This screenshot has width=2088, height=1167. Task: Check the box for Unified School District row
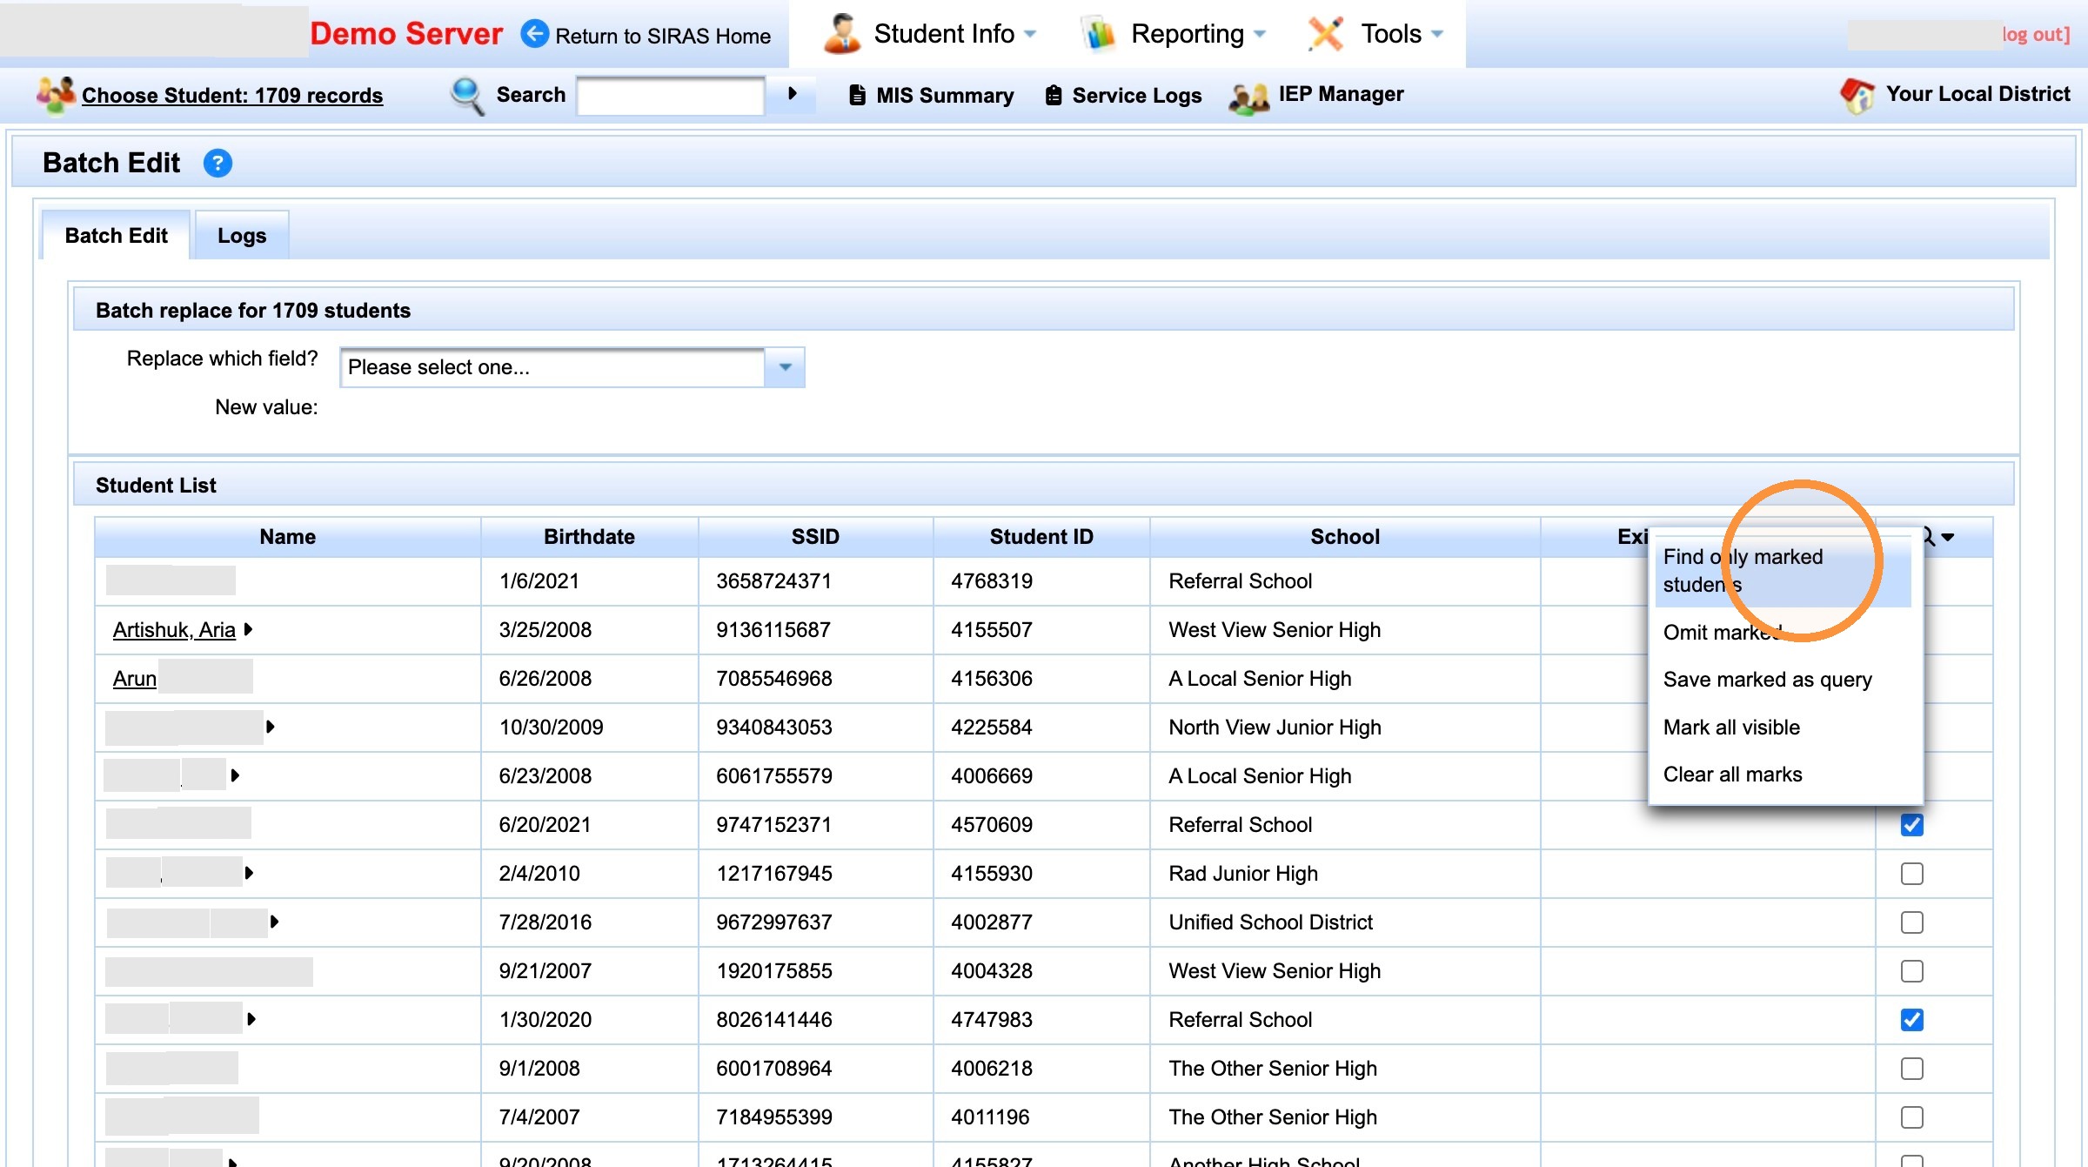(x=1911, y=922)
